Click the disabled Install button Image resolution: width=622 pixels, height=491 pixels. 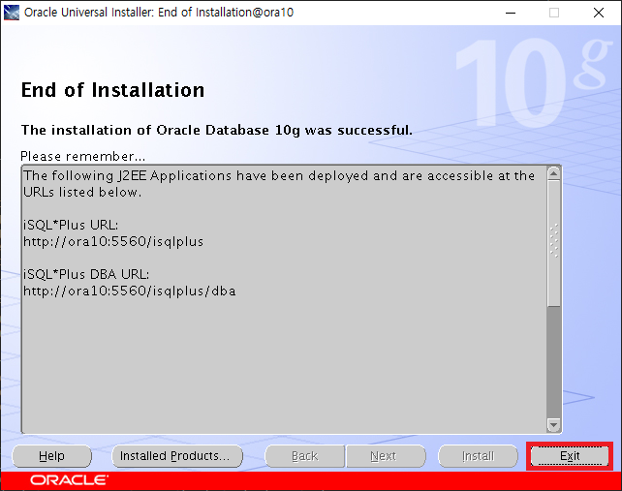click(x=478, y=456)
